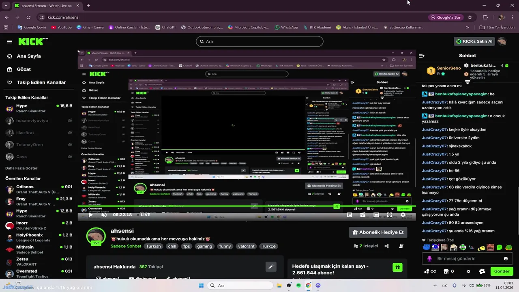Open Odisnos recommended channel

coord(39,189)
